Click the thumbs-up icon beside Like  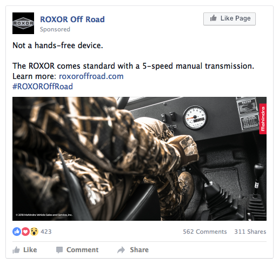point(16,250)
